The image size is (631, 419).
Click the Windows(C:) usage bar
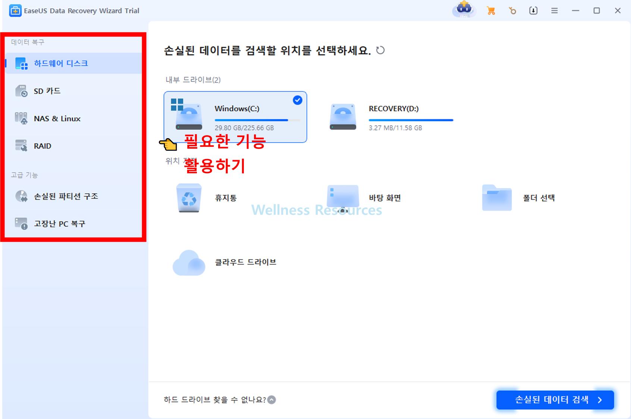257,120
